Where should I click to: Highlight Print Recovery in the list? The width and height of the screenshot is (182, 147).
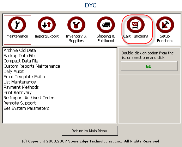(x=18, y=93)
